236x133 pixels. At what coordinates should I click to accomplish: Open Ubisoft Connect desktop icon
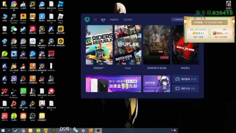[23, 43]
